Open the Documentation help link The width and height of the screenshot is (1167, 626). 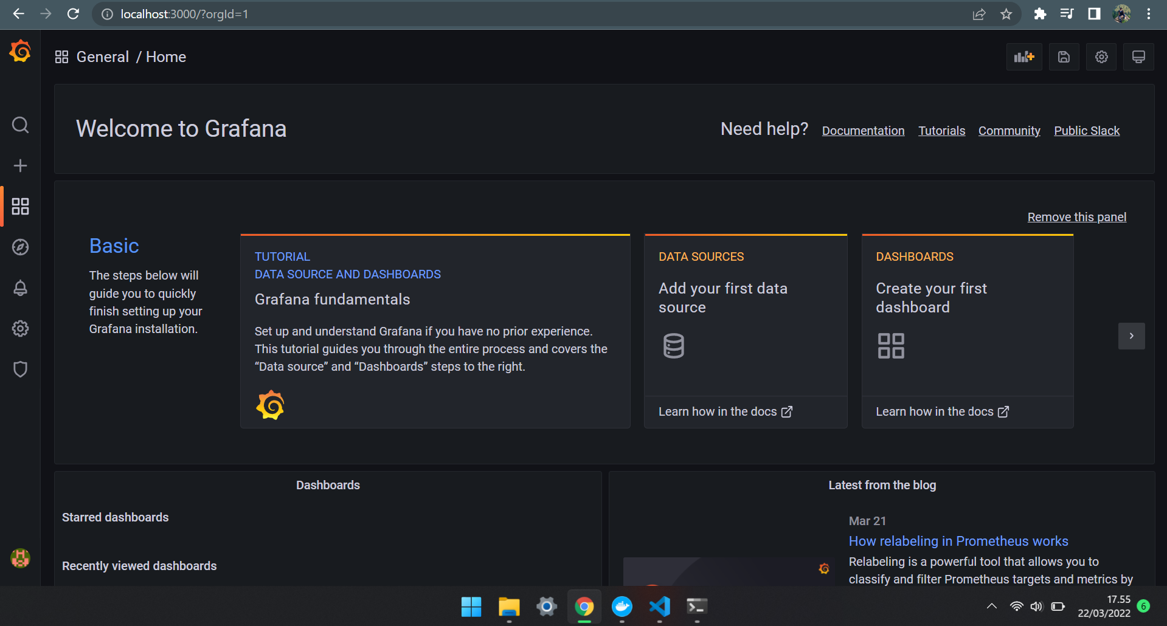click(863, 131)
